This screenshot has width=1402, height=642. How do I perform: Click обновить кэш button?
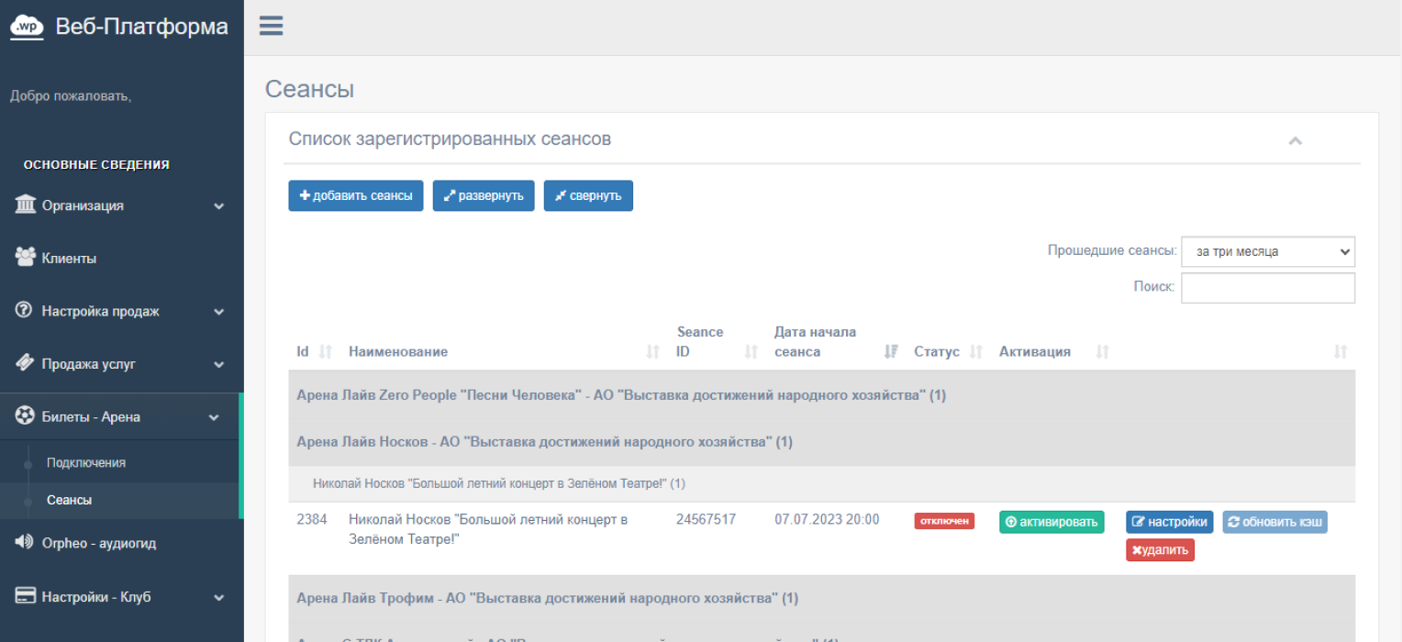tap(1274, 522)
